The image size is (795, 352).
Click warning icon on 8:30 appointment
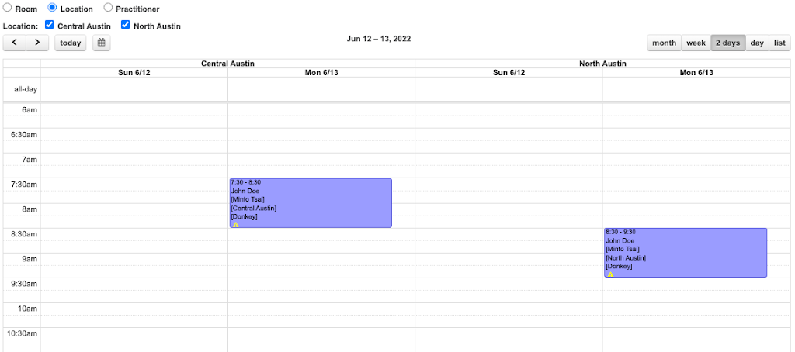click(x=611, y=274)
